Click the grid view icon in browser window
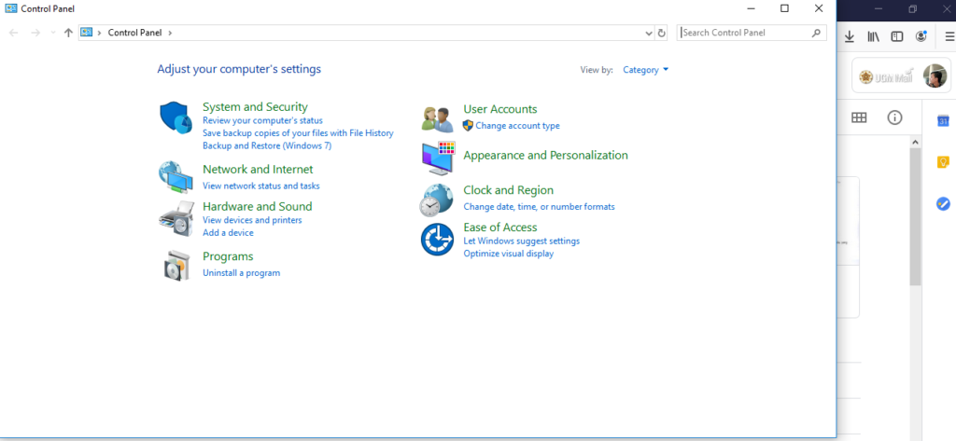 859,117
